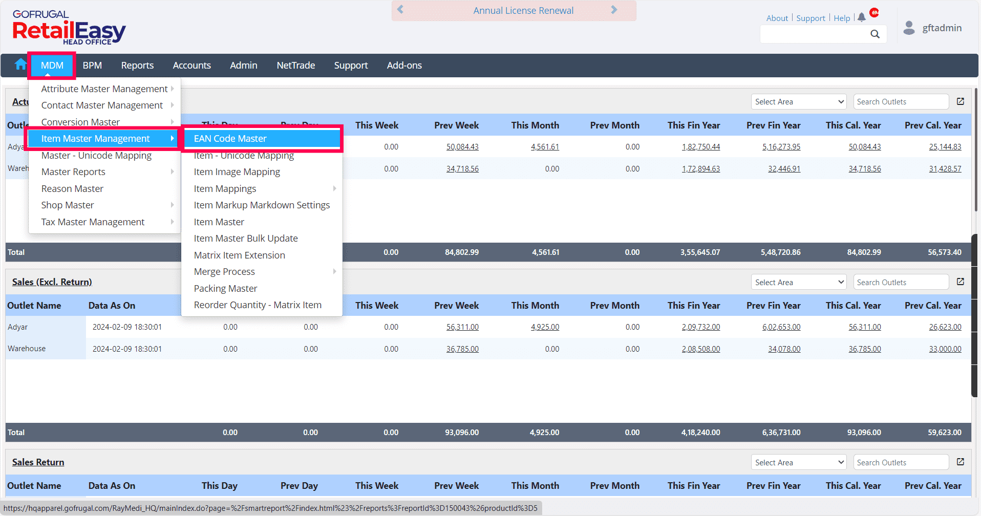Open the gftadmin user avatar
981x516 pixels.
coord(909,28)
